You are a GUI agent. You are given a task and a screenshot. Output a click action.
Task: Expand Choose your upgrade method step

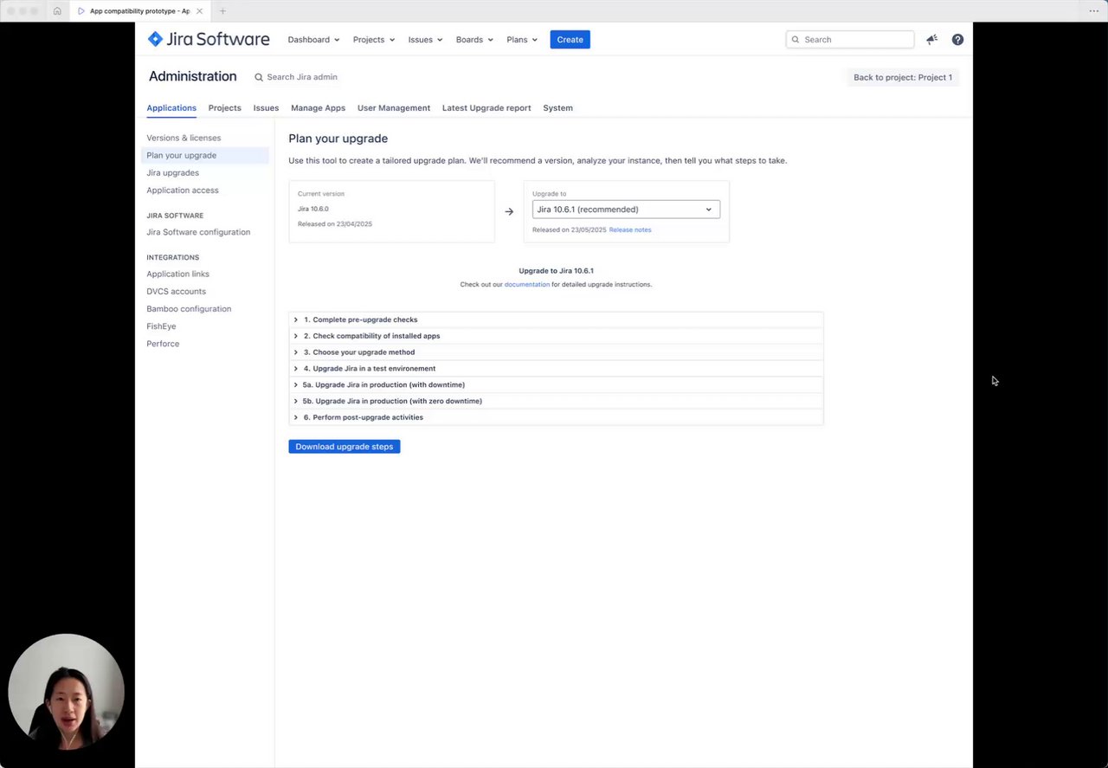tap(358, 352)
